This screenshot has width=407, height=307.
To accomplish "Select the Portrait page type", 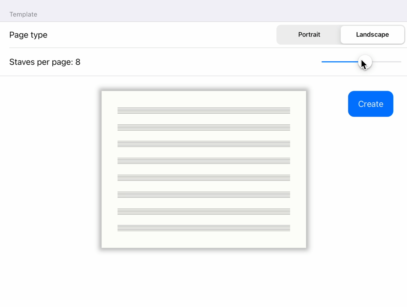I will (x=309, y=35).
